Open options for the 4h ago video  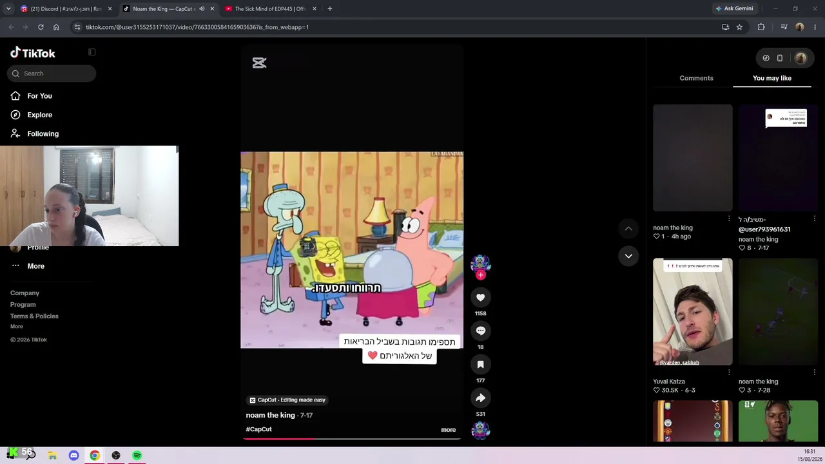coord(729,218)
